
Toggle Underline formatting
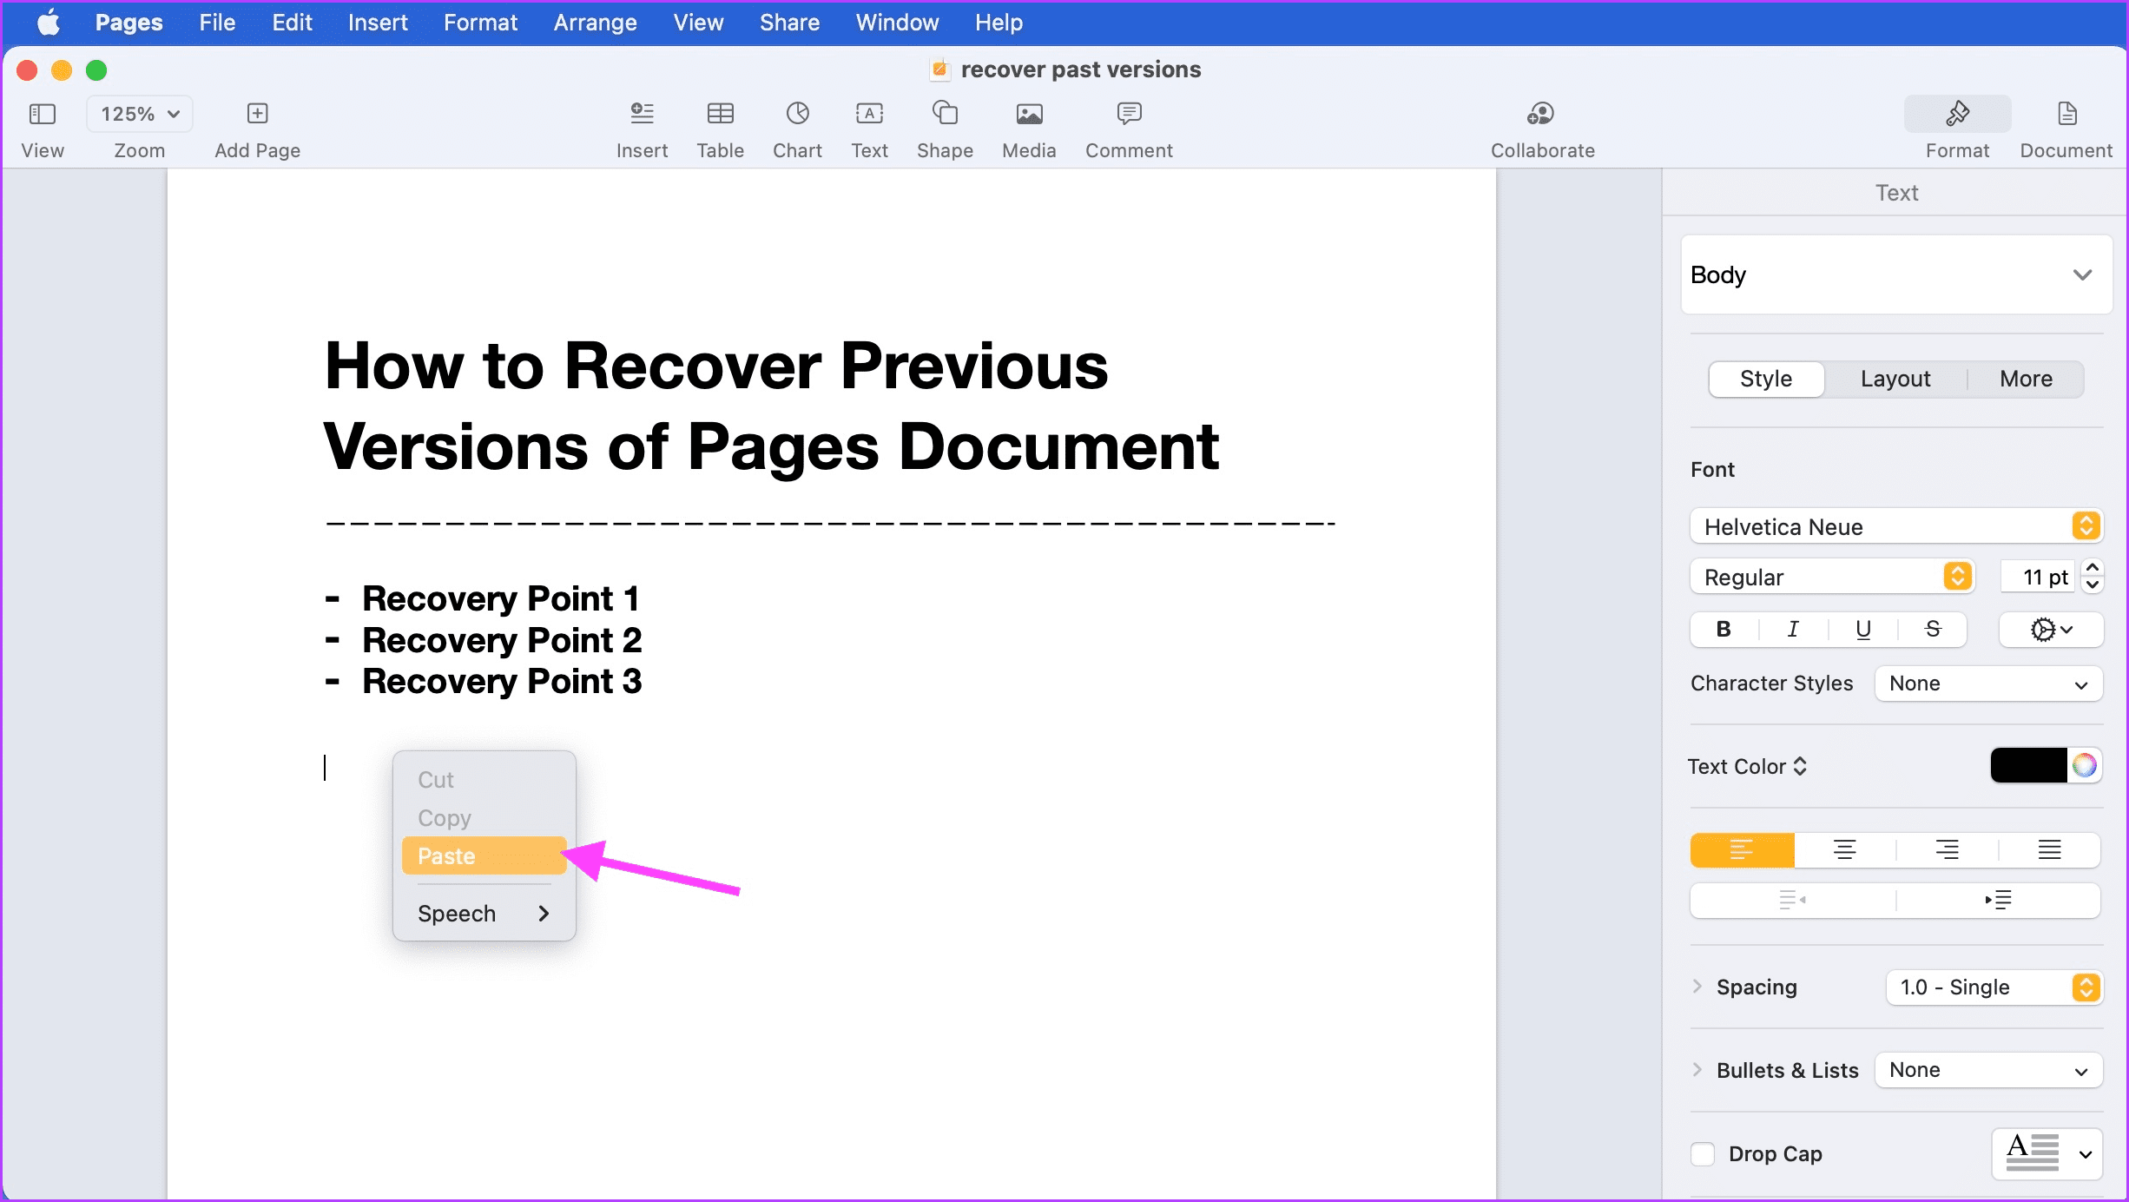point(1862,630)
